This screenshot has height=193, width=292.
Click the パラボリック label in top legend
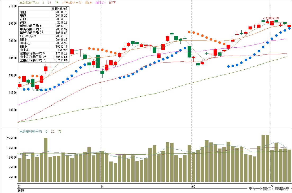(72, 3)
